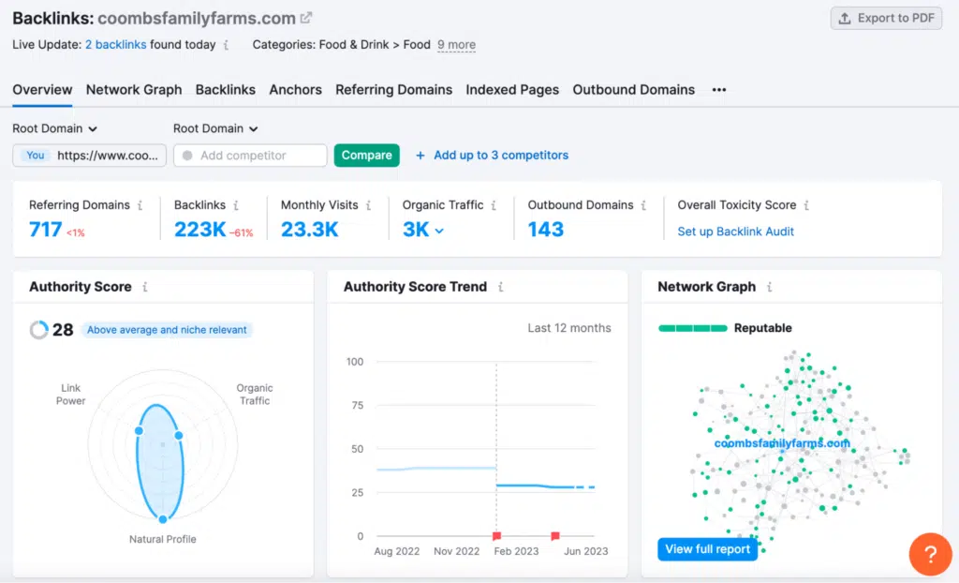959x583 pixels.
Task: Click the Add competitor input field
Action: click(249, 155)
